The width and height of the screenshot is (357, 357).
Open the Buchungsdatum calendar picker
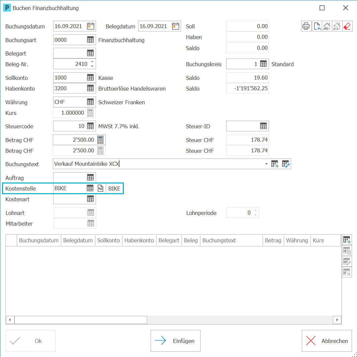point(90,26)
